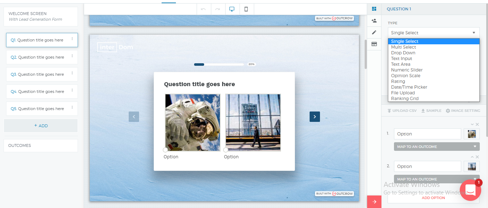Viewport: 488px width, 208px height.
Task: Move option 2 up with chevron
Action: pos(472,157)
